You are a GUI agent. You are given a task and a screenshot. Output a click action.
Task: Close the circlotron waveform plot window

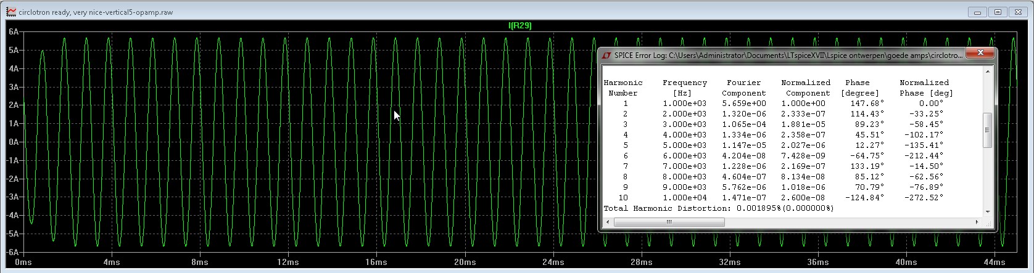[x=1017, y=12]
